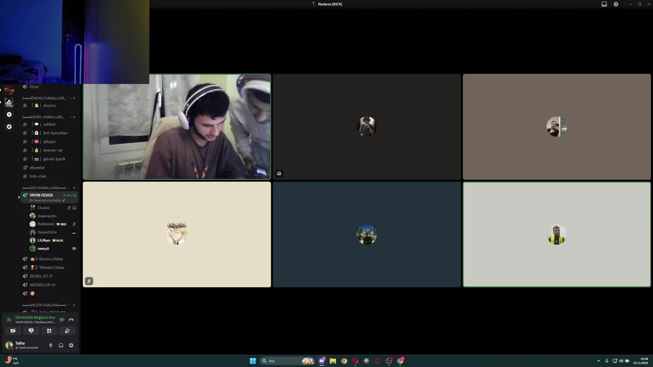
Task: Click Görüntülü Bağlantı Kur connection status
Action: pos(35,318)
